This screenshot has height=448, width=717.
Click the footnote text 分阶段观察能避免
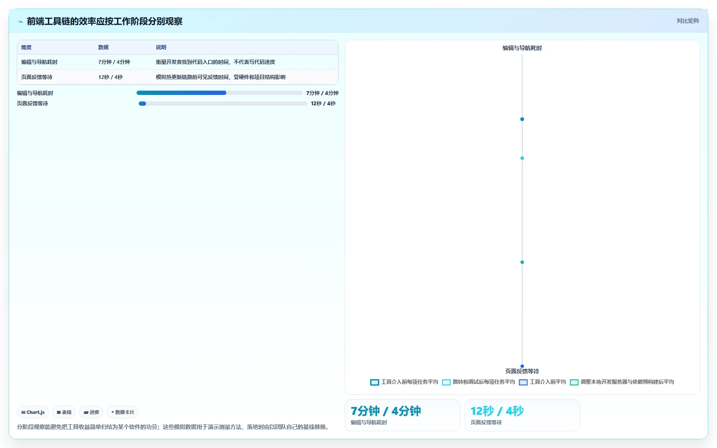(x=174, y=427)
